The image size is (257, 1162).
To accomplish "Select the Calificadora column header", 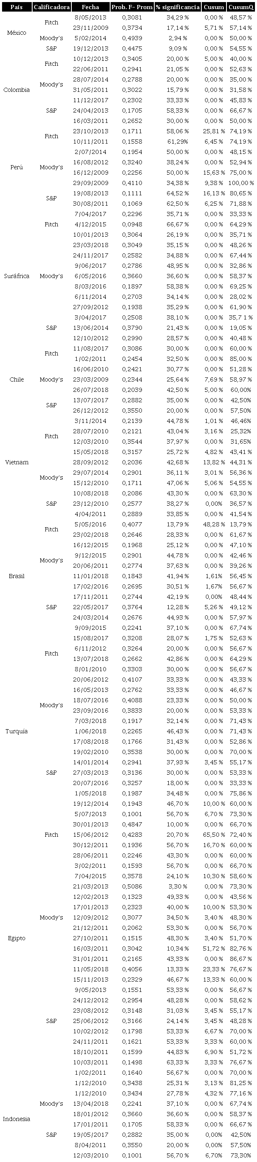I will 51,7.
